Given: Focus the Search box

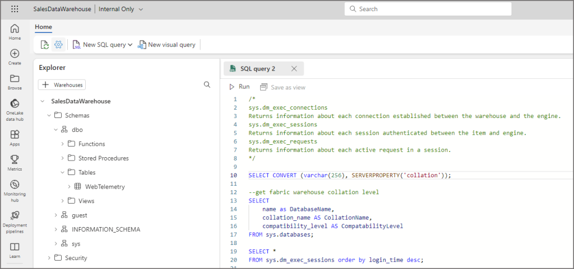Looking at the screenshot, I should pos(428,9).
